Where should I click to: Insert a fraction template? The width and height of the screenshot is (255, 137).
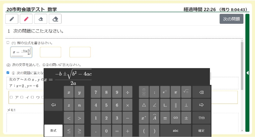144,92
